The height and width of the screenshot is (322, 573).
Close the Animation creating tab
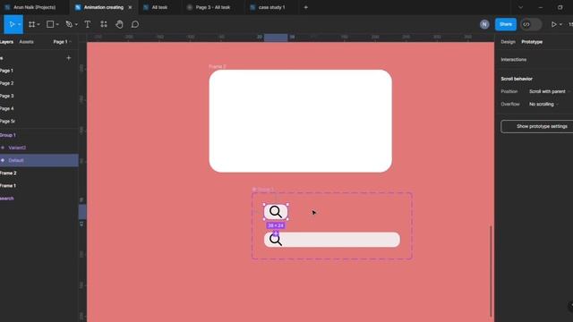coord(130,7)
